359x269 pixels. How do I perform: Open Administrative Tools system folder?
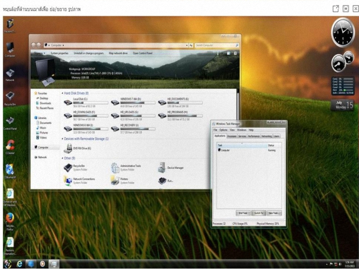pyautogui.click(x=126, y=168)
